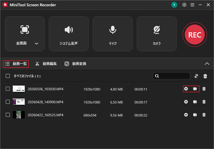The width and height of the screenshot is (214, 149).
Task: Toggle the マイク microphone card
Action: [x=113, y=34]
